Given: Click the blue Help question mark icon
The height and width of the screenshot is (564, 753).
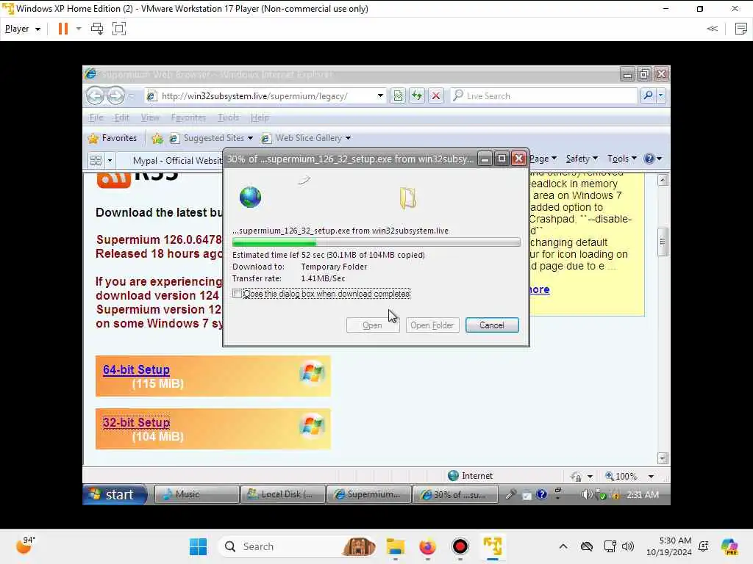Looking at the screenshot, I should pos(649,159).
